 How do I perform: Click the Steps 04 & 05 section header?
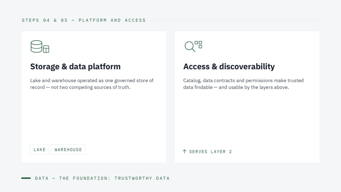tap(84, 20)
